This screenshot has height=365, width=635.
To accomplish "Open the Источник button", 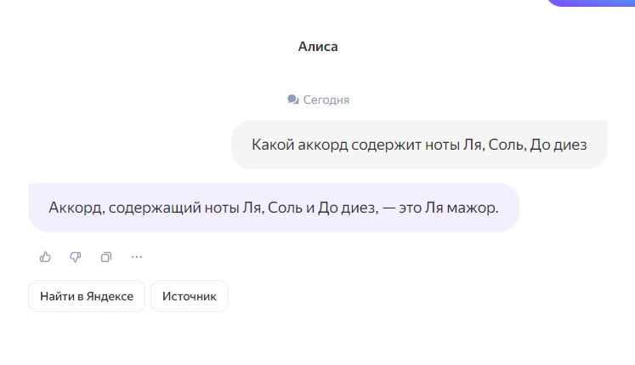I will [189, 296].
